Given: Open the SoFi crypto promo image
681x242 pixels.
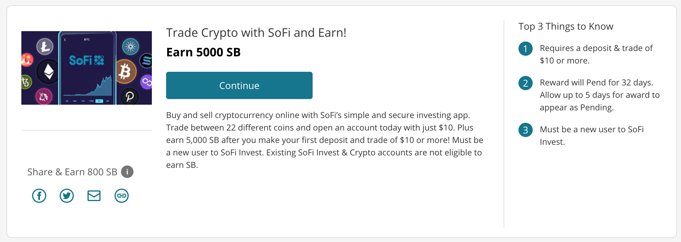Looking at the screenshot, I should click(x=86, y=68).
